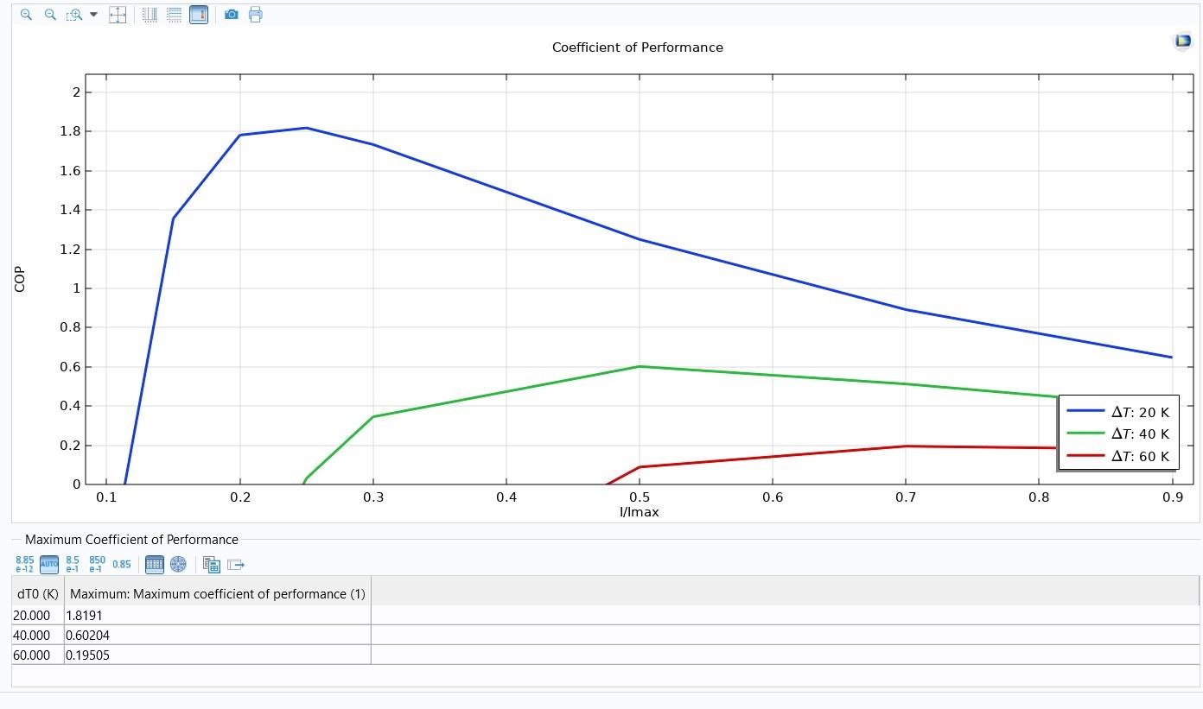
Task: Click the Maximum coefficient of performance column header
Action: coord(218,593)
